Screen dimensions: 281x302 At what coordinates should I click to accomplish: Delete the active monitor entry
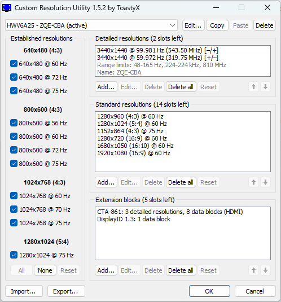click(x=265, y=25)
